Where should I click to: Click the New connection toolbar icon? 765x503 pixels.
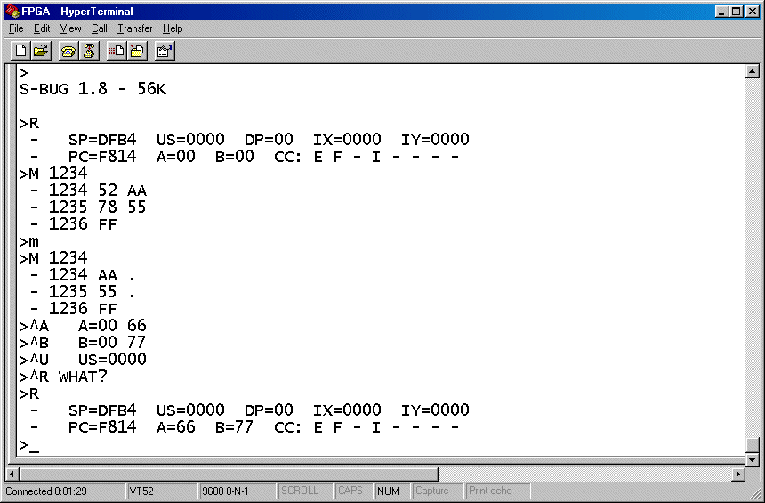click(20, 51)
